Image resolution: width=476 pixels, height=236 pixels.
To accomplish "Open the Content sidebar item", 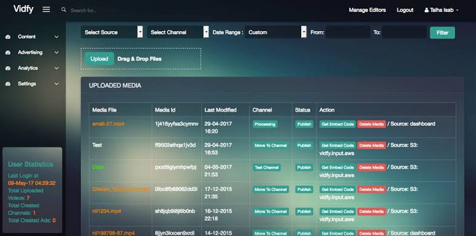I will click(32, 37).
